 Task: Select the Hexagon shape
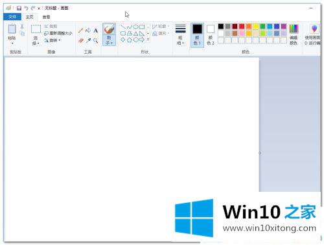click(135, 40)
